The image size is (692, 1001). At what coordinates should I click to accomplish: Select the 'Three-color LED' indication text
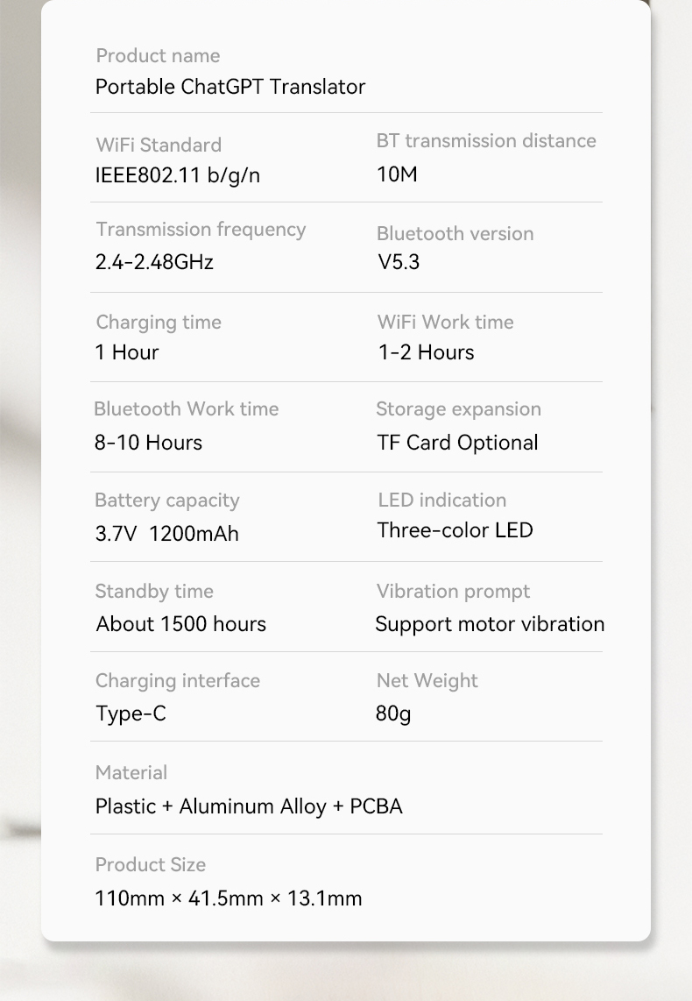[455, 530]
